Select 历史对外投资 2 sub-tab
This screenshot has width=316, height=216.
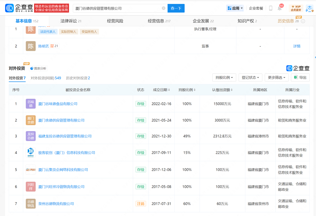[x=78, y=78]
